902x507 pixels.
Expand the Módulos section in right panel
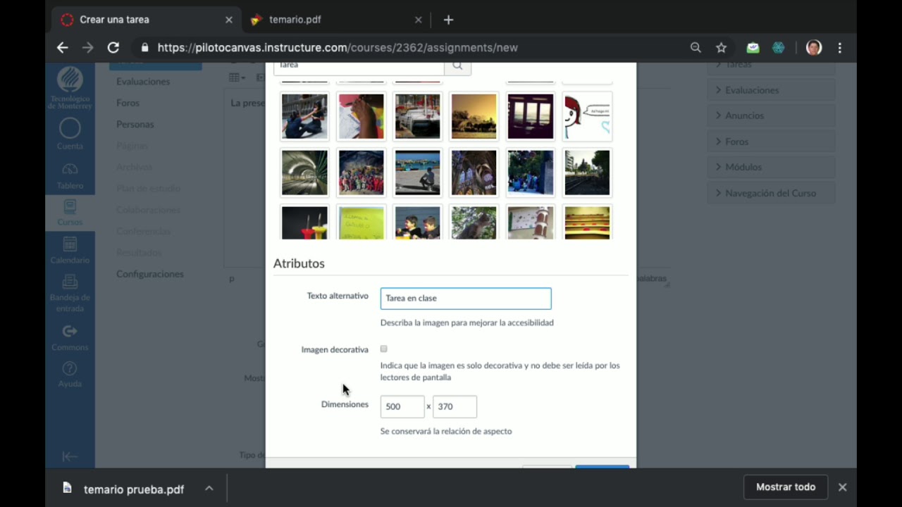pos(771,167)
